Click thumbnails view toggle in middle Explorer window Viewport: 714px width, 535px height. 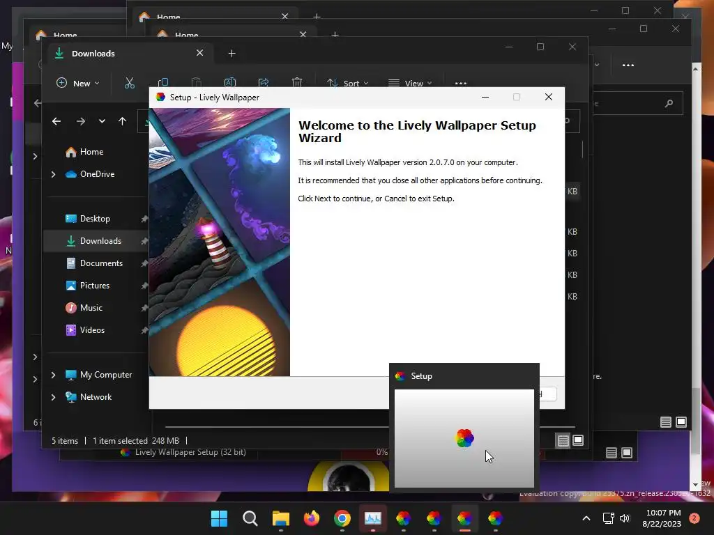point(681,422)
